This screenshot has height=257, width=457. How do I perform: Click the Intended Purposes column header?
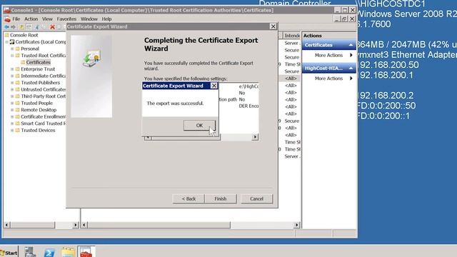pyautogui.click(x=291, y=36)
